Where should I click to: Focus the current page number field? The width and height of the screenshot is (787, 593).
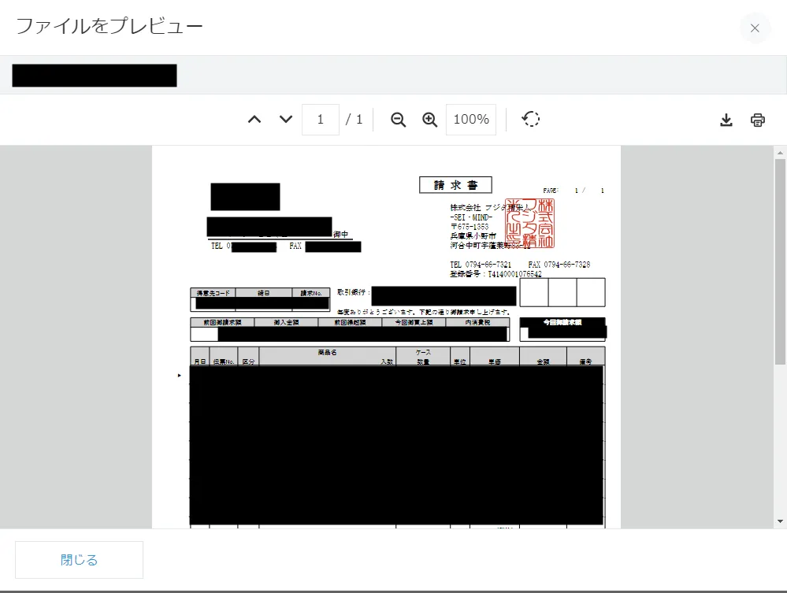click(321, 120)
